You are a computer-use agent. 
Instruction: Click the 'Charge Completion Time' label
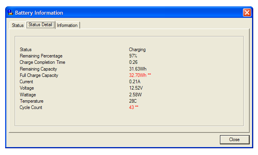pos(42,62)
